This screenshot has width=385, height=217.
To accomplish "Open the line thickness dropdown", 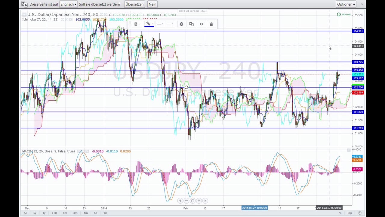I will click(160, 24).
